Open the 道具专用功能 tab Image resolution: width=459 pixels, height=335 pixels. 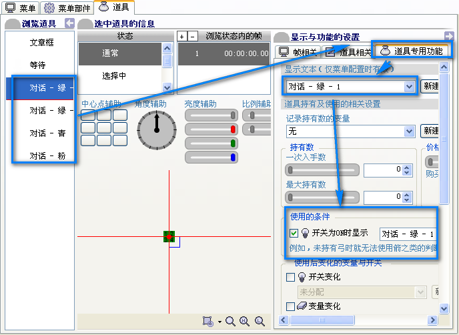tap(412, 51)
